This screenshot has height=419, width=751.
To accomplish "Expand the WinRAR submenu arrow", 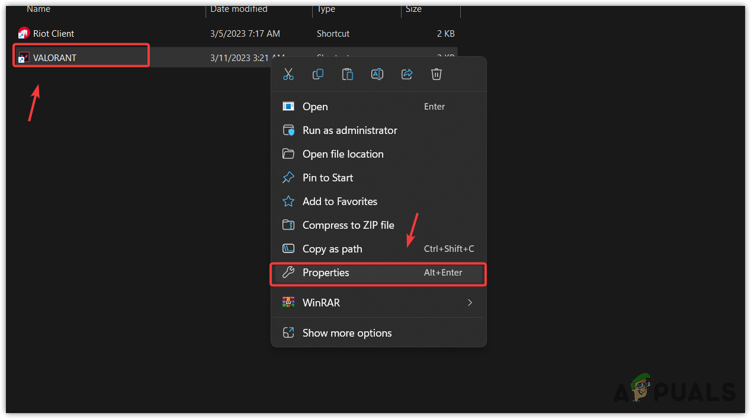I will tap(470, 303).
